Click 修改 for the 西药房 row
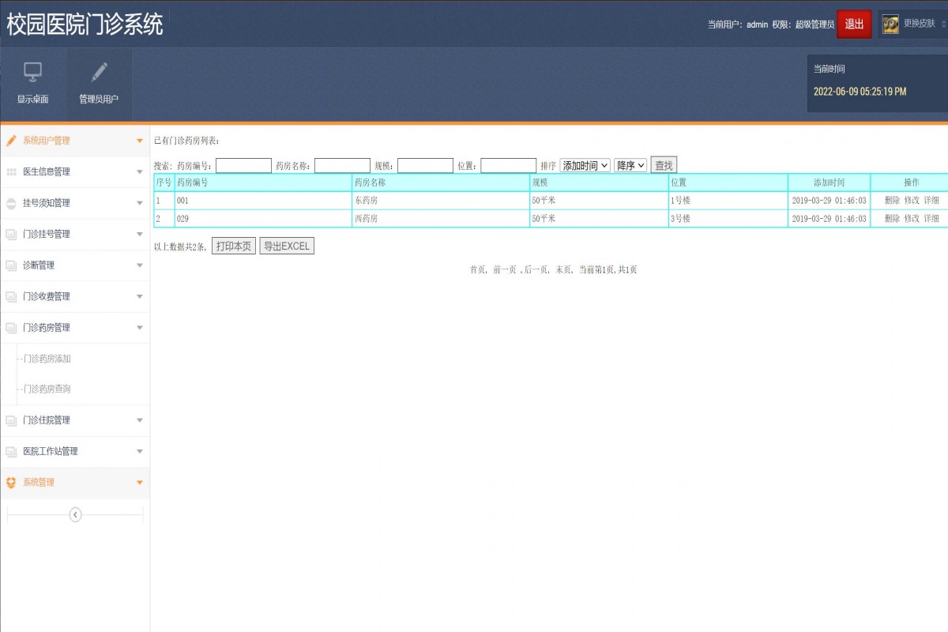 coord(912,219)
